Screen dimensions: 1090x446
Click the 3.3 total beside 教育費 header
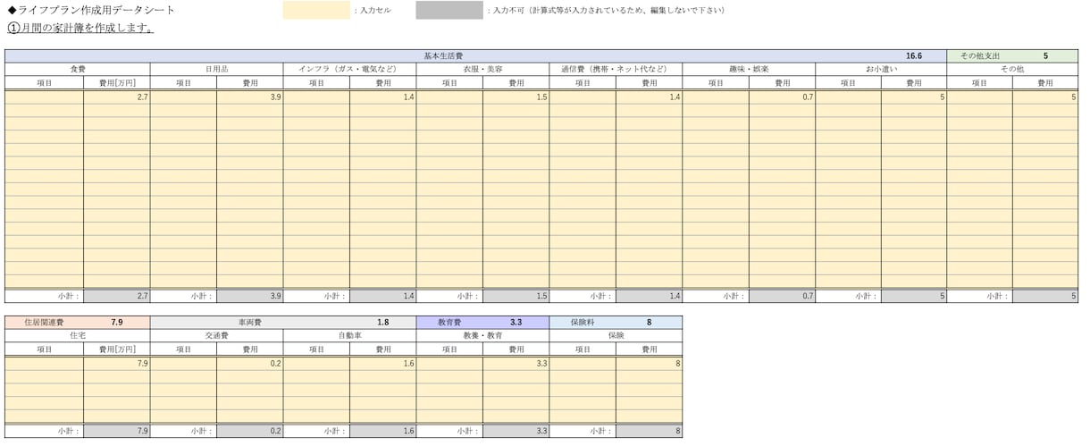[516, 322]
